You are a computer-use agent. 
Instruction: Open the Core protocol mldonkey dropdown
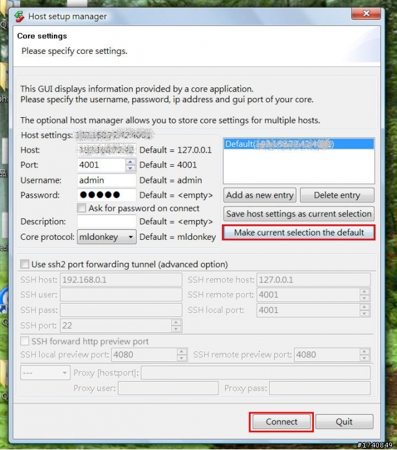[107, 237]
